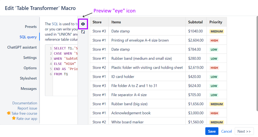258x137 pixels.
Task: Click the star rating icon
Action: point(14,118)
